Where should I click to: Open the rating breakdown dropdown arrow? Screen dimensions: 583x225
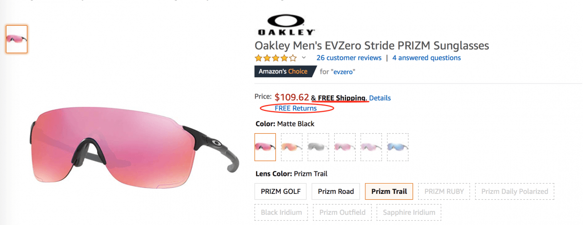[304, 58]
